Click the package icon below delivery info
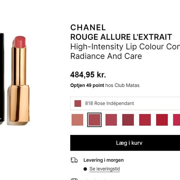The width and height of the screenshot is (180, 180). click(74, 179)
